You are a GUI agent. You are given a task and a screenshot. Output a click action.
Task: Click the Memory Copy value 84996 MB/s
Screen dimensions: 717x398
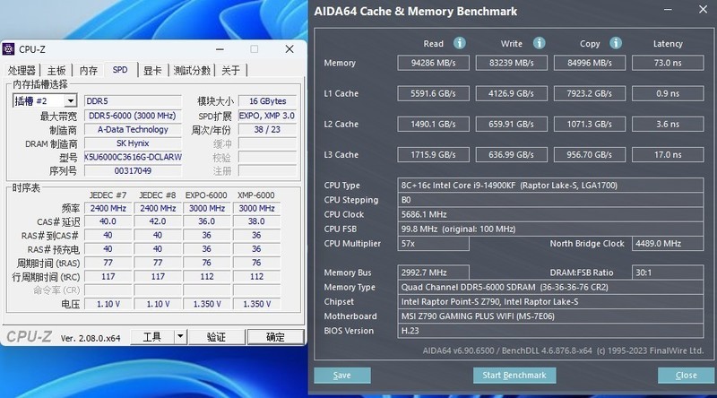590,63
